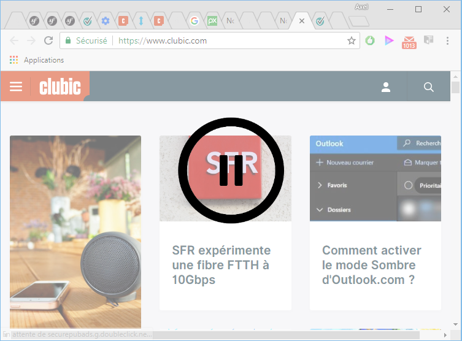Screen dimensions: 462x341
Task: Go forward with the browser arrow
Action: click(31, 40)
